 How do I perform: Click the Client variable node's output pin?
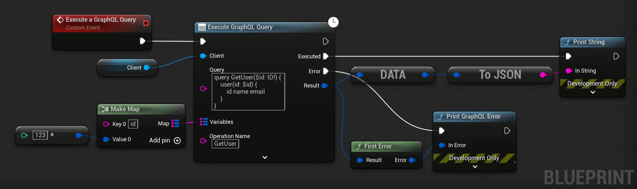147,68
